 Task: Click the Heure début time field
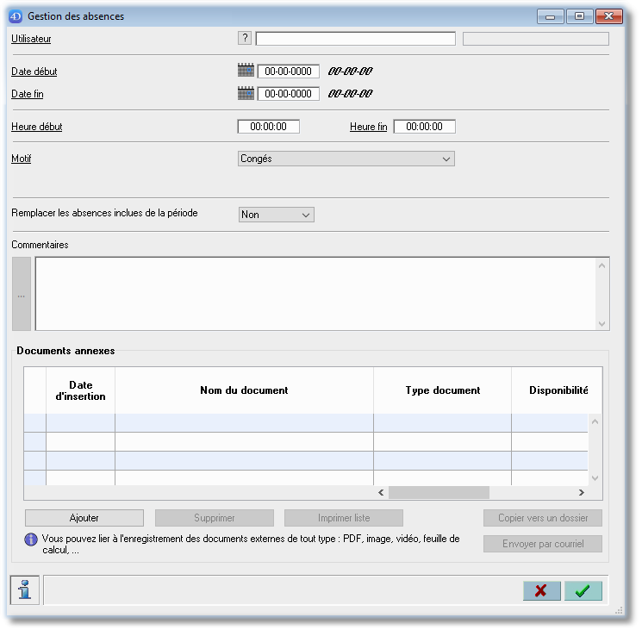pos(269,127)
